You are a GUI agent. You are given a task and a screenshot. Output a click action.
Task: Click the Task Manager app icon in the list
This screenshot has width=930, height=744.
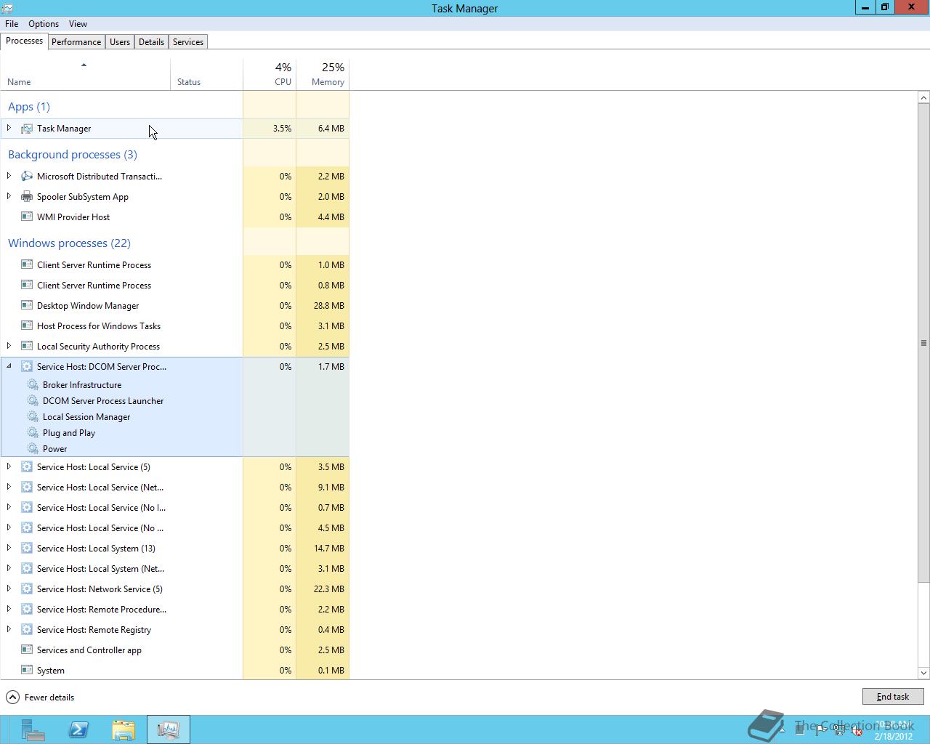point(27,129)
